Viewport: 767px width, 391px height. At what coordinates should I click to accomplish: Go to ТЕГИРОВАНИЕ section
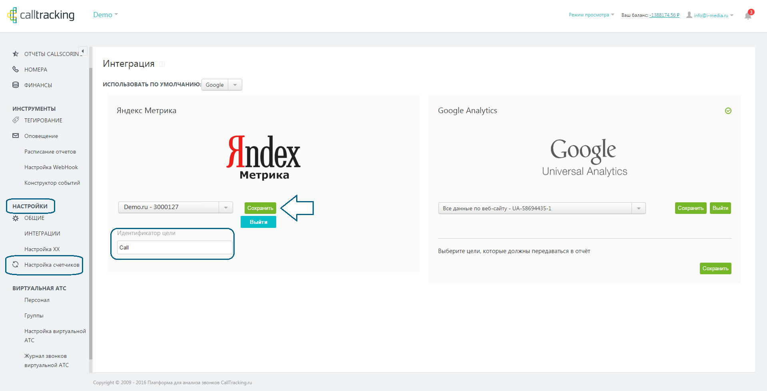(43, 120)
